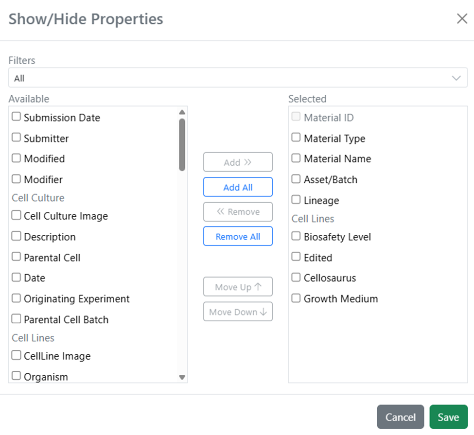
Task: Toggle the Growth Medium checkbox
Action: [x=296, y=298]
